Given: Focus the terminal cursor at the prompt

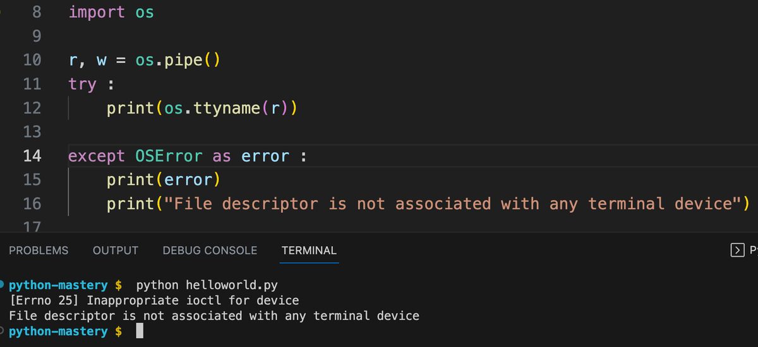Looking at the screenshot, I should [x=140, y=332].
